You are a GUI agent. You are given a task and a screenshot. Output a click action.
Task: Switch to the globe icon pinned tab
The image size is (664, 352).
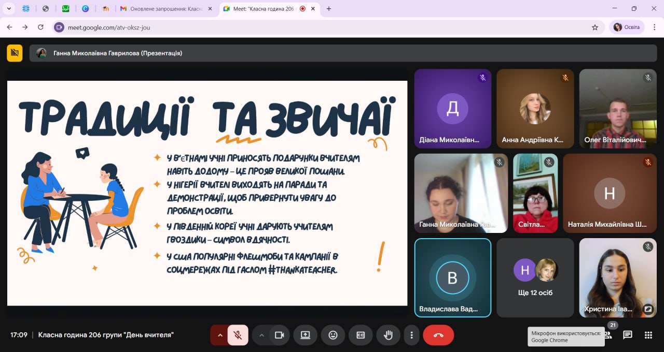coord(46,9)
